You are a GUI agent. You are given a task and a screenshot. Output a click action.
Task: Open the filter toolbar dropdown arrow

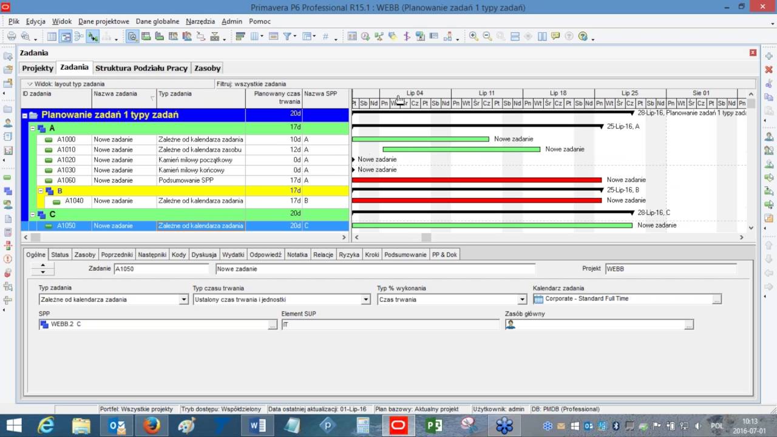(x=295, y=37)
